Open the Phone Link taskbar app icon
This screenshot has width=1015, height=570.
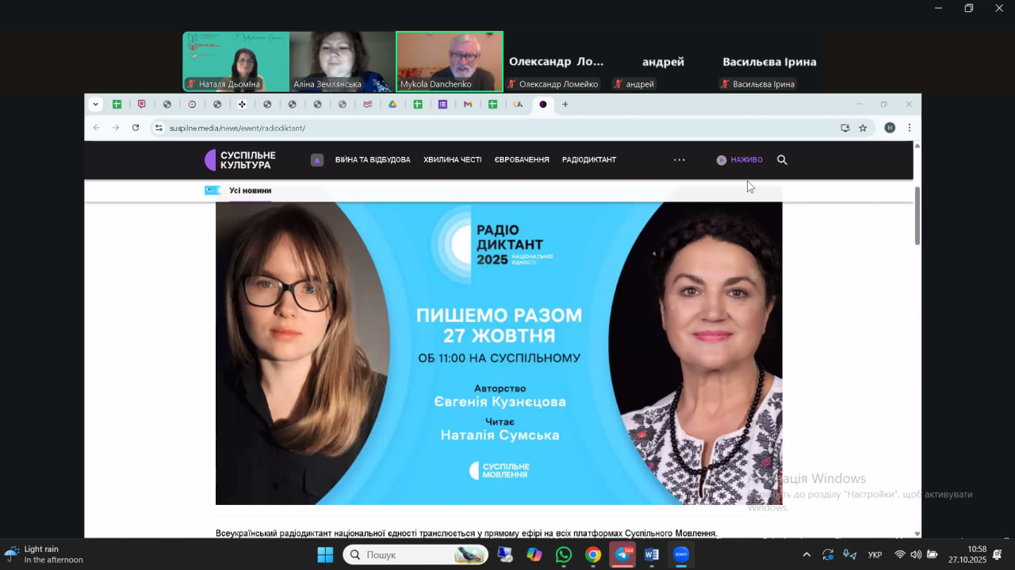click(505, 555)
